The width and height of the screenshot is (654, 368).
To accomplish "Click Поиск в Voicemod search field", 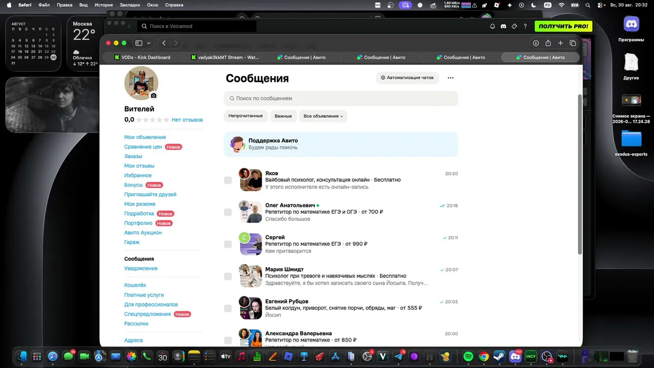I will coord(196,26).
